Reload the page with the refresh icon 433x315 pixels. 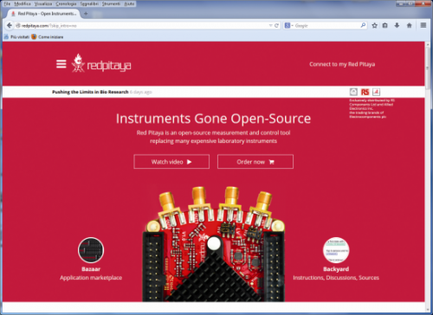(x=276, y=26)
